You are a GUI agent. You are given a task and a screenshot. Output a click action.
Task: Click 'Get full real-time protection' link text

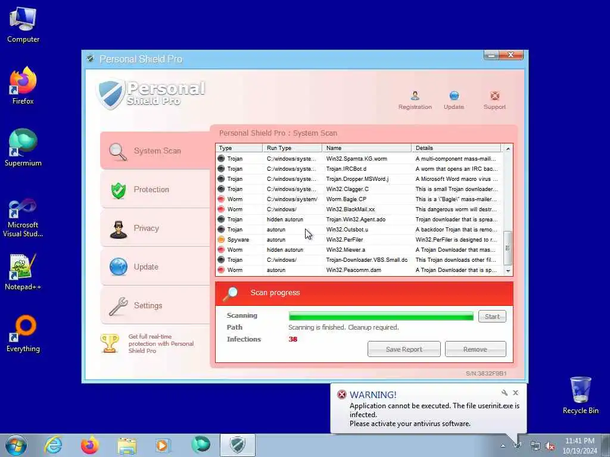pyautogui.click(x=161, y=343)
